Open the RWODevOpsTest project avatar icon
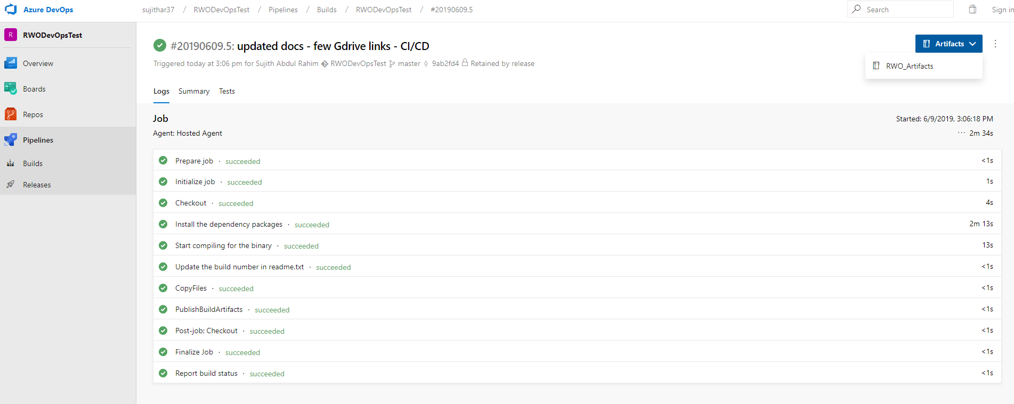Image resolution: width=1014 pixels, height=404 pixels. (x=11, y=35)
